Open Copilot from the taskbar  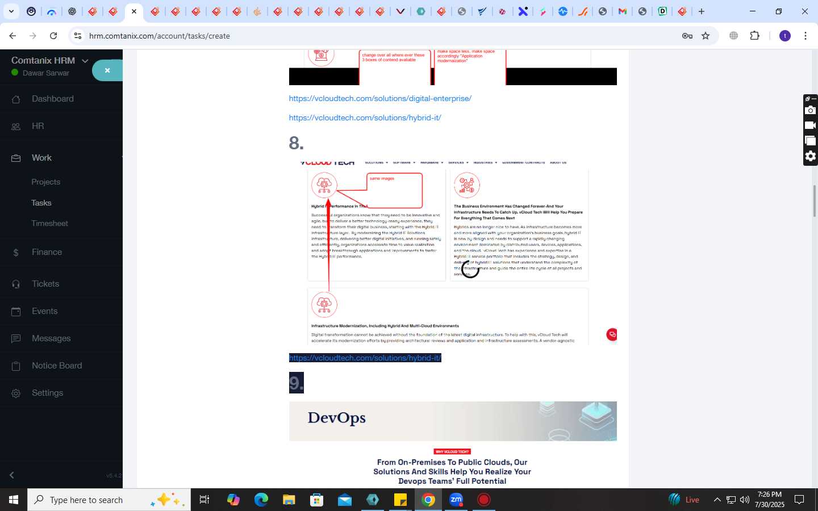(x=233, y=500)
